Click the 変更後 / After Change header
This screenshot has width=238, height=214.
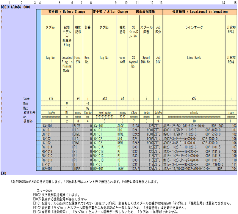click(110, 12)
